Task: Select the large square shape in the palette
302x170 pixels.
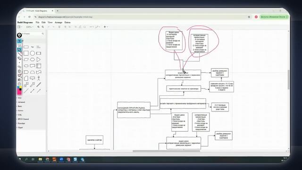Action: point(26,53)
